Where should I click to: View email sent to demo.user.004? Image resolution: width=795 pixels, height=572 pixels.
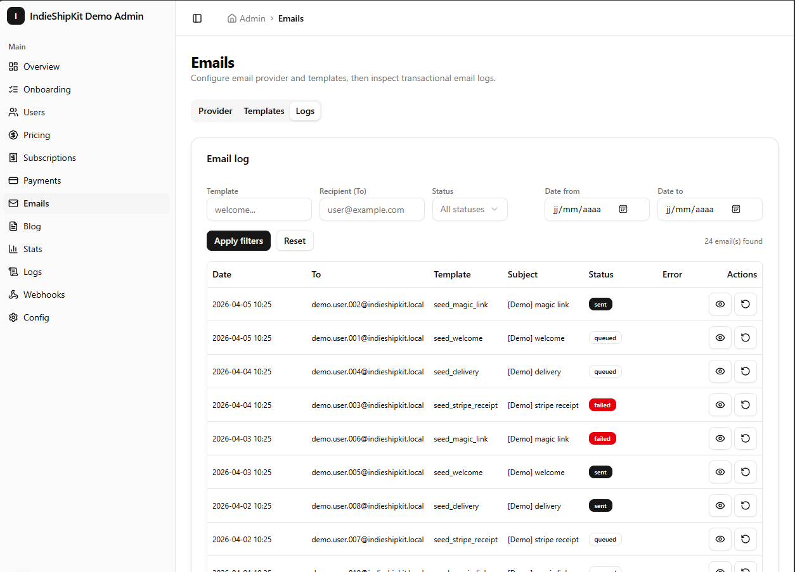tap(720, 371)
